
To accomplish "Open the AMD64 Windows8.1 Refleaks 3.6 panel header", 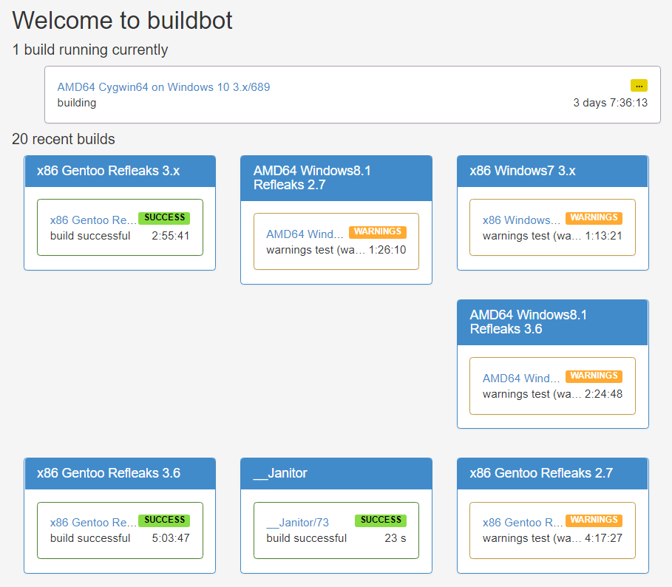I will coord(553,322).
